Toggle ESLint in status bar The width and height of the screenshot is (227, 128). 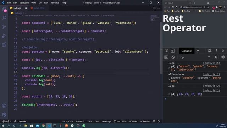point(133,122)
